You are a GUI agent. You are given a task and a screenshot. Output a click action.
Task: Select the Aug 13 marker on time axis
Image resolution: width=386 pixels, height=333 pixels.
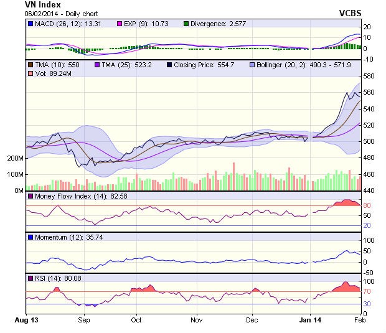(26, 321)
